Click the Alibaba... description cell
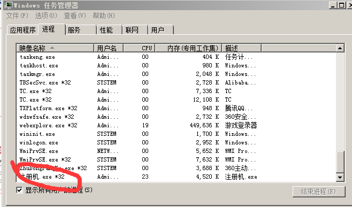The image size is (352, 207). (x=240, y=82)
